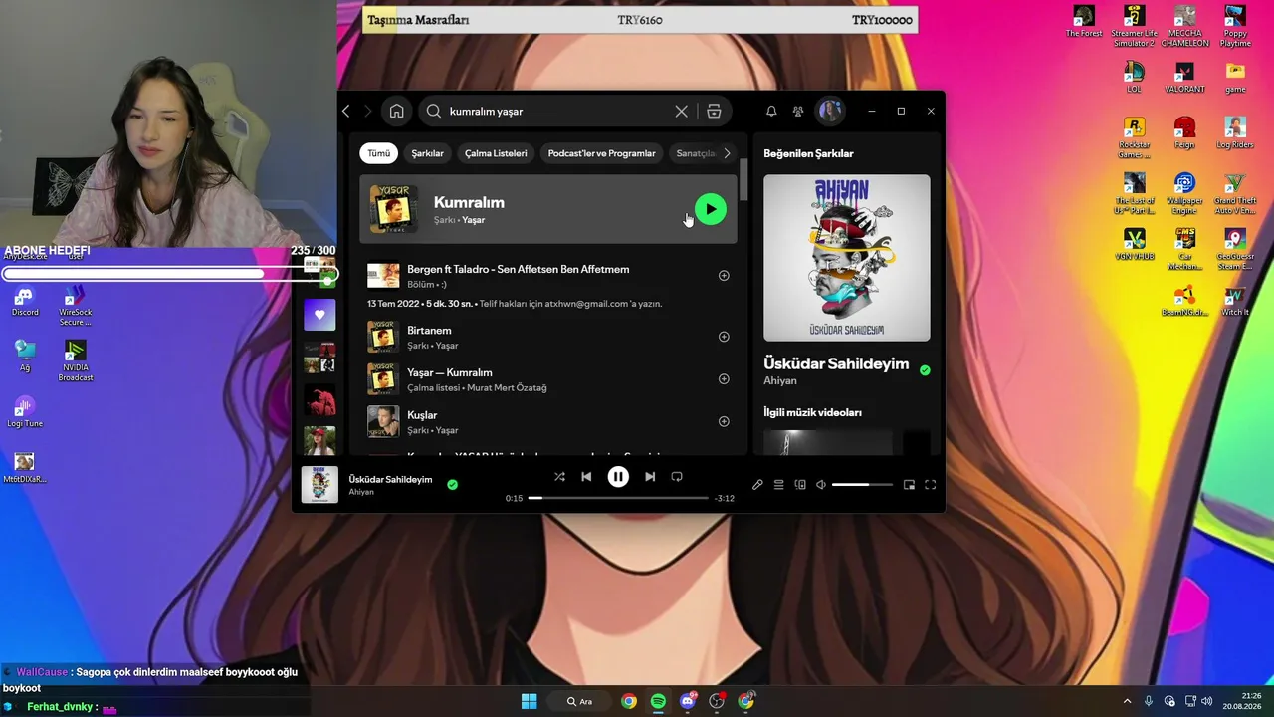Go to Spotify Home
The image size is (1274, 717).
396,111
